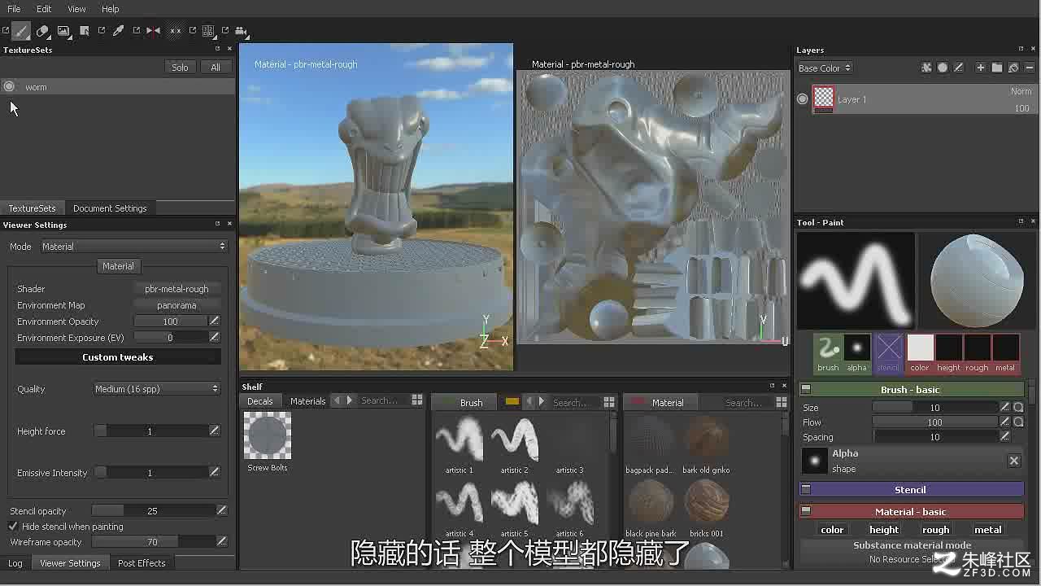Adjust the Wireframe opacity slider
The width and height of the screenshot is (1041, 586).
click(x=152, y=541)
